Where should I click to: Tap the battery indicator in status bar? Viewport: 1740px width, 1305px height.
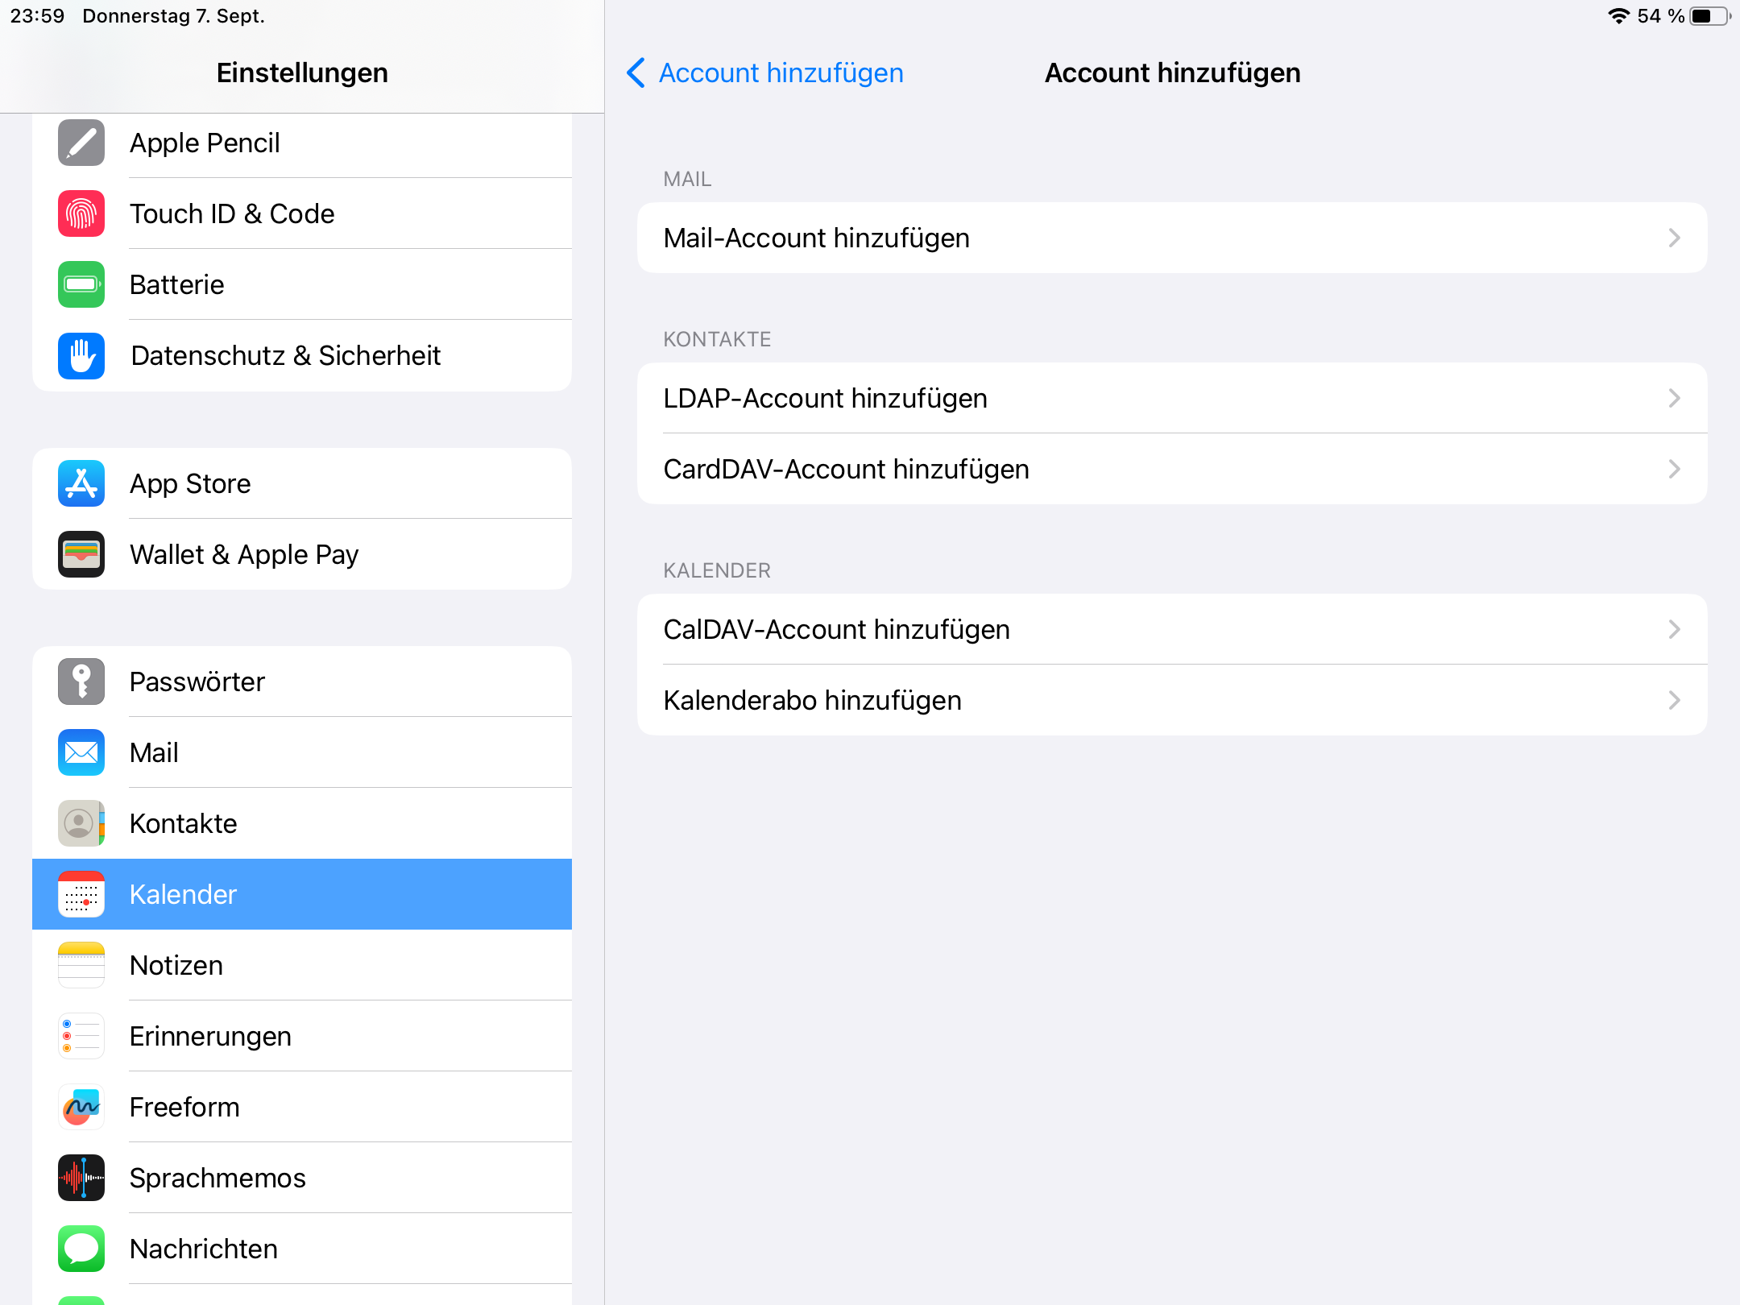(1708, 16)
